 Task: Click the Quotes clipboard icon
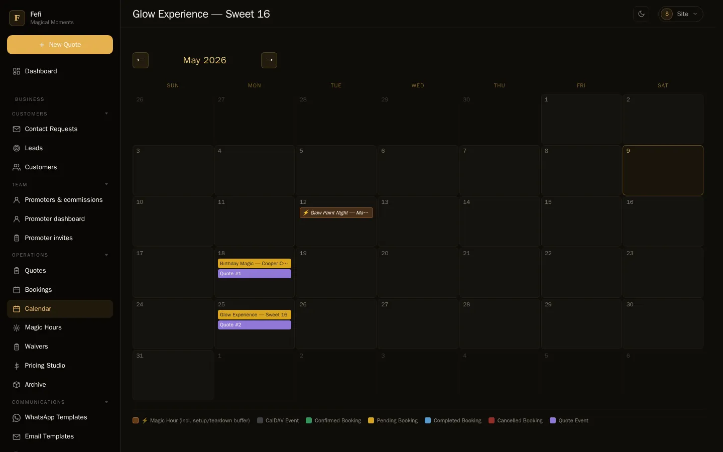pos(17,271)
